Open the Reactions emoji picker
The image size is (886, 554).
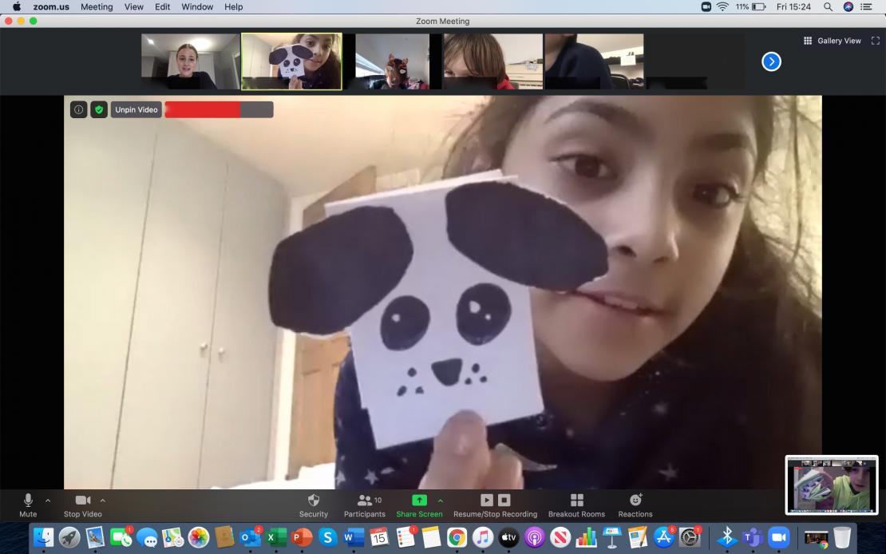tap(635, 501)
